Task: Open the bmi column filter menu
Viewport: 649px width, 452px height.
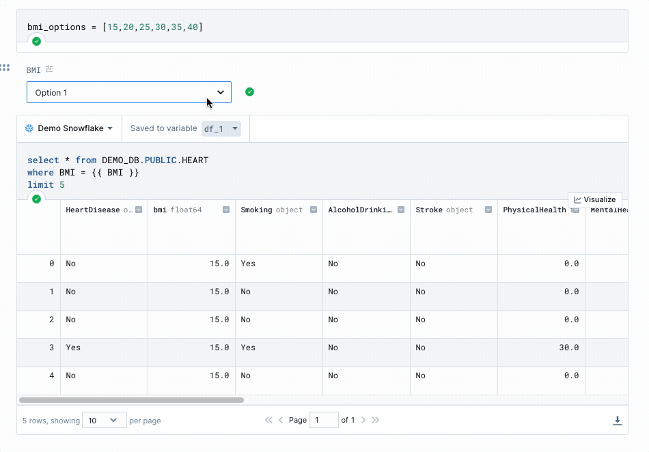Action: click(226, 210)
